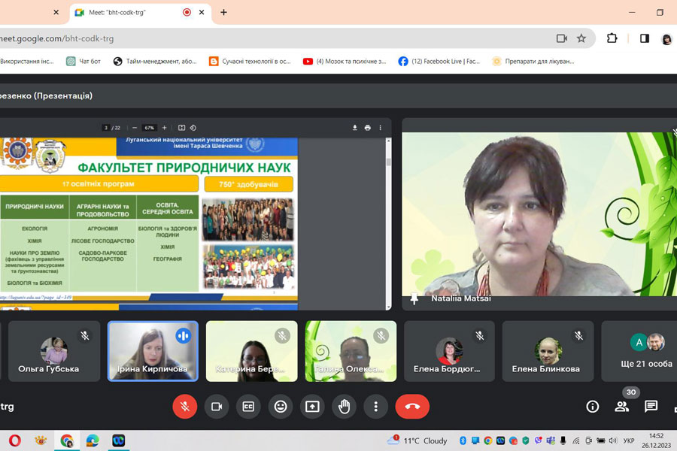Launch Opera from the taskbar
The image size is (677, 451).
click(x=15, y=440)
